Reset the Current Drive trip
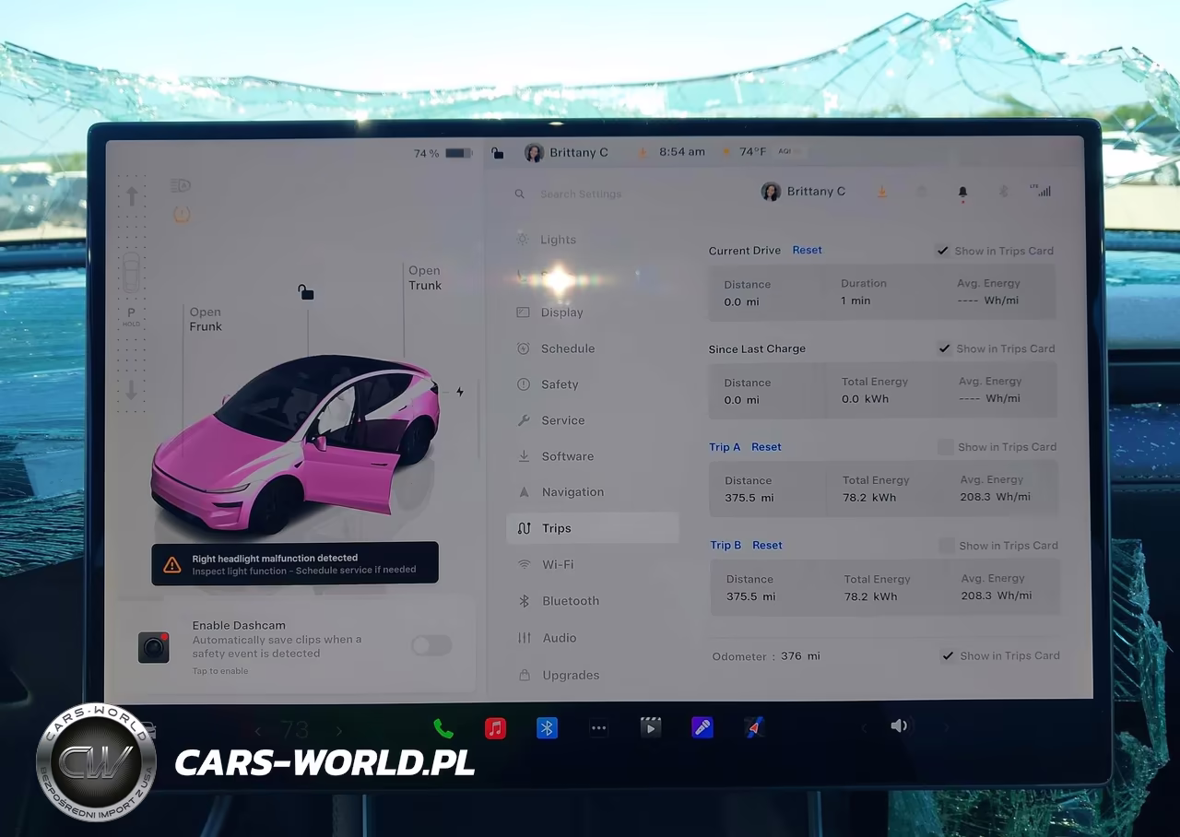Screen dimensions: 1180x837 pyautogui.click(x=807, y=251)
